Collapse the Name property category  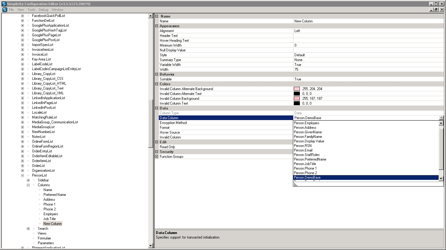click(x=157, y=16)
